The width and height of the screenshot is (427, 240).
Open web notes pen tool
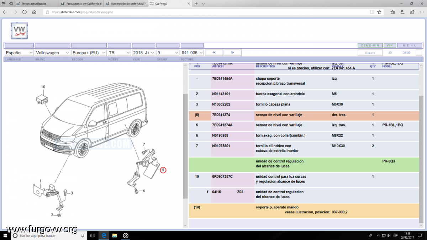[x=402, y=12]
